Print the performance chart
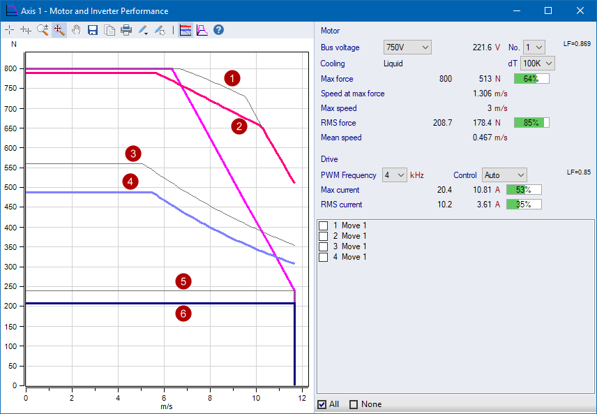The image size is (597, 414). (126, 30)
